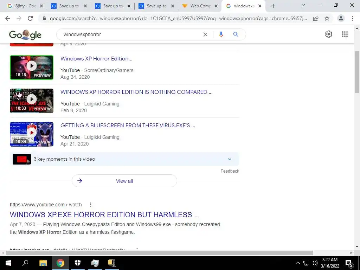
Task: Open Windows Security shield in taskbar
Action: coord(78,263)
